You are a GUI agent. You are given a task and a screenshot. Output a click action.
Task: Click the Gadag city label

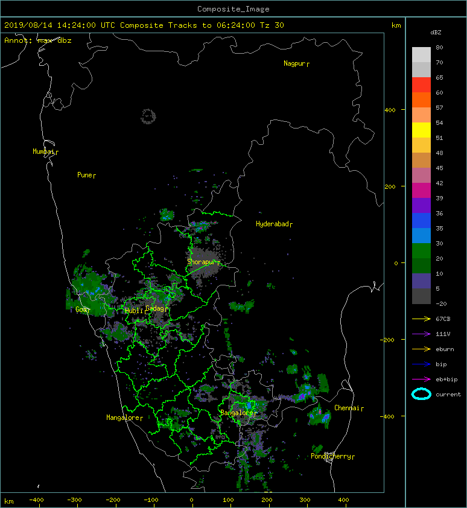point(157,308)
